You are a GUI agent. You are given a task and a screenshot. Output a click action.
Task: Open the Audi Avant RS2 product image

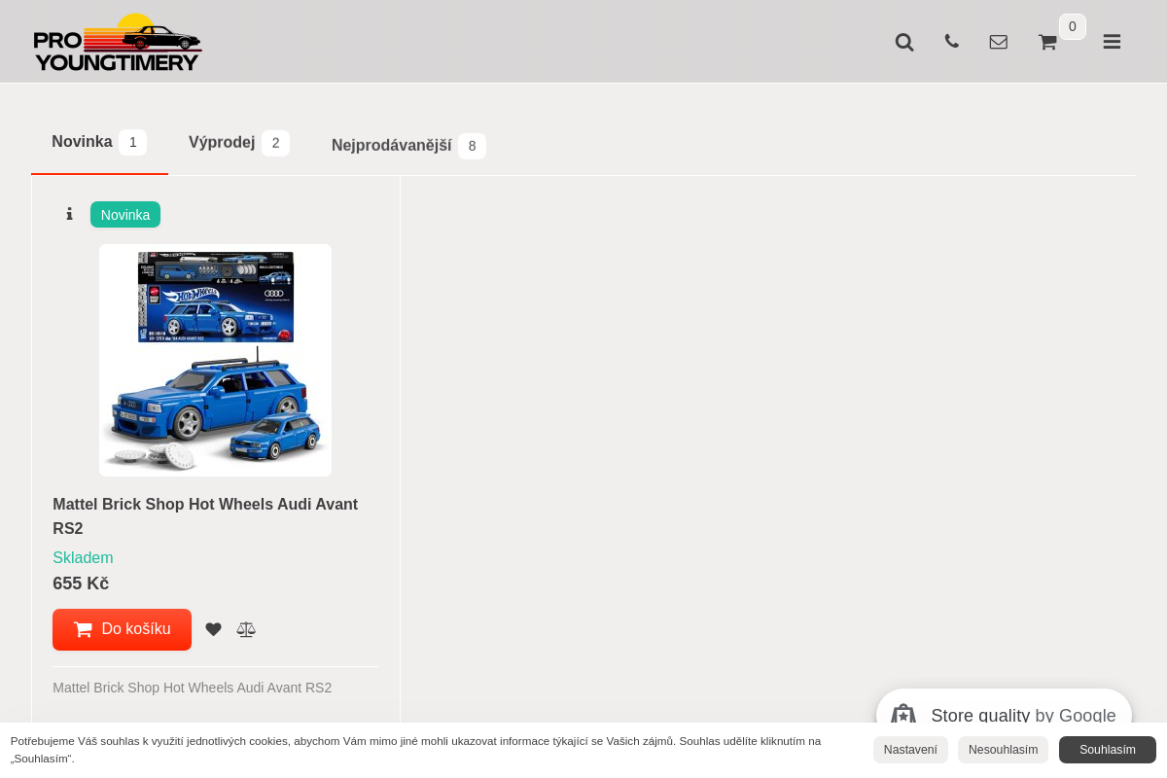(215, 360)
